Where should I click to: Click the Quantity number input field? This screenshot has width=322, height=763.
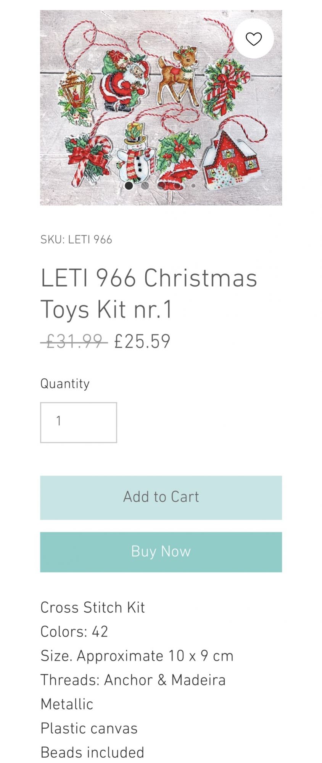coord(79,422)
